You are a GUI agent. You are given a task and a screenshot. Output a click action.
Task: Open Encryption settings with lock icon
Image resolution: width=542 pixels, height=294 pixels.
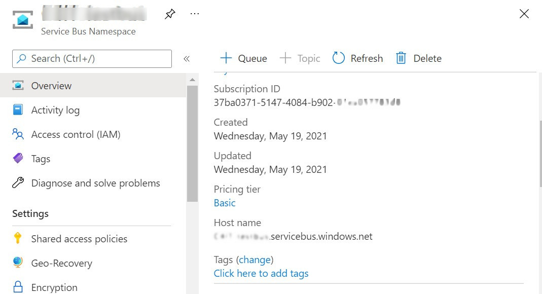tap(54, 287)
